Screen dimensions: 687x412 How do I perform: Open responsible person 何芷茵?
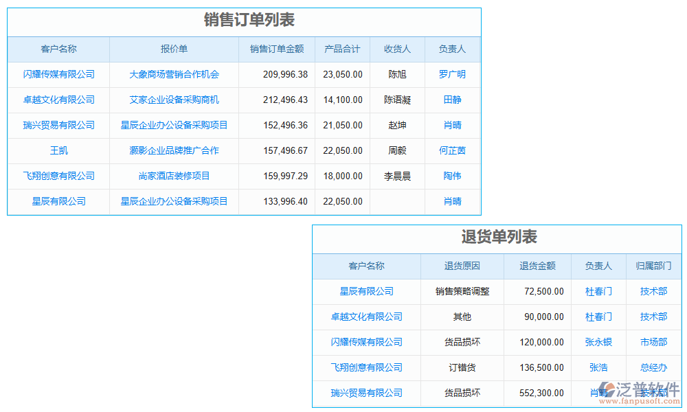[451, 150]
